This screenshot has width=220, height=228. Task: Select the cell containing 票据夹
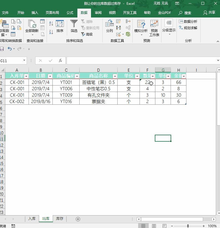tap(98, 101)
